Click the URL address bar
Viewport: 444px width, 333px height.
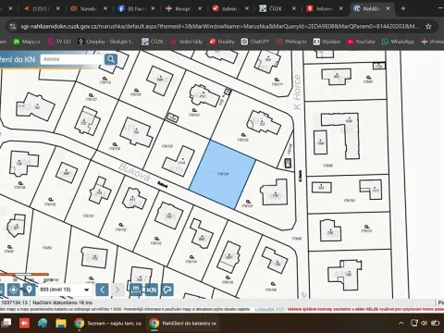coord(219,27)
